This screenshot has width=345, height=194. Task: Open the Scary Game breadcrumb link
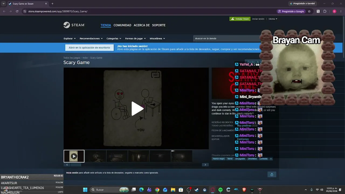96,58
